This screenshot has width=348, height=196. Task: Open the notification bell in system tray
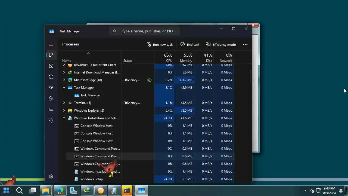coord(341,191)
